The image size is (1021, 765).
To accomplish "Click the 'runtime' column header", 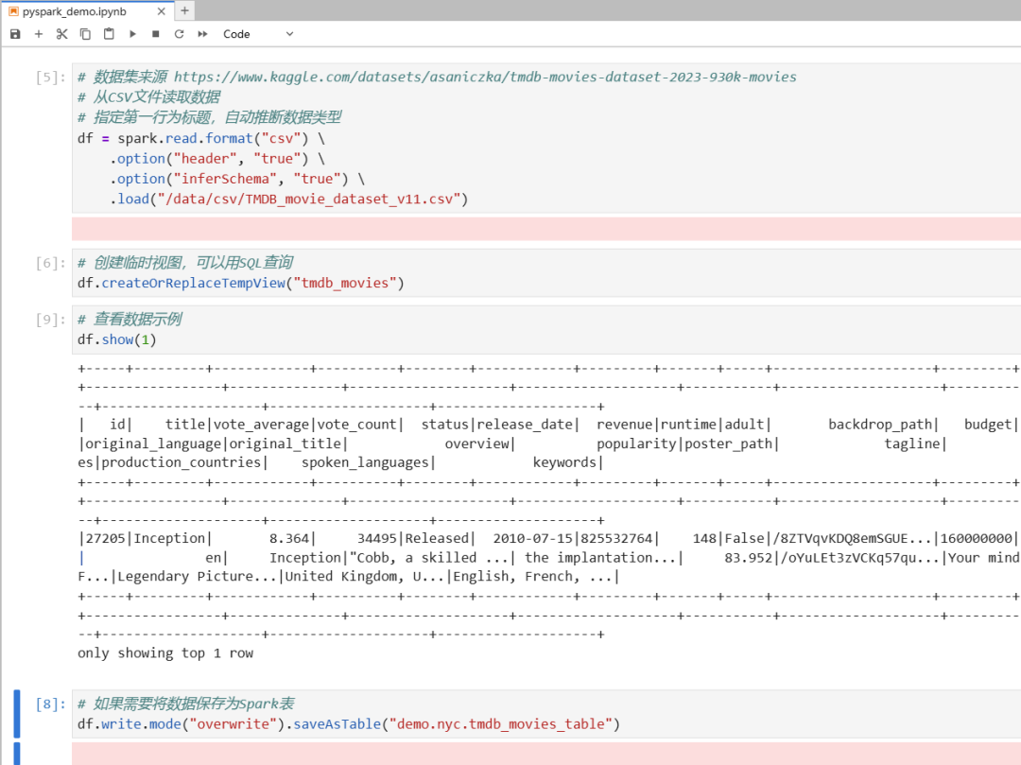I will (688, 425).
